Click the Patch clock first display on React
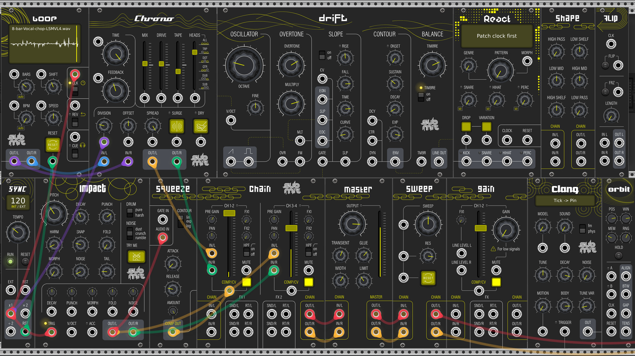 pyautogui.click(x=496, y=36)
